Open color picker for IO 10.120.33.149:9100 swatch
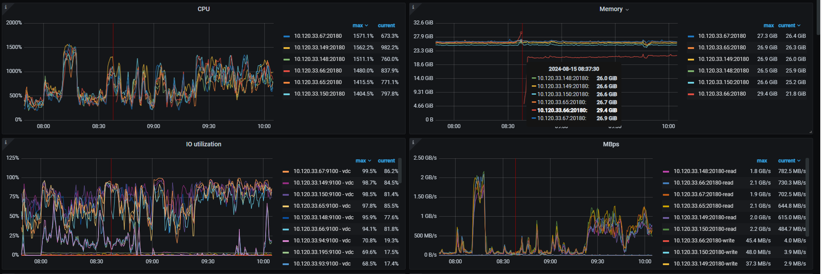The image size is (822, 274). click(x=286, y=183)
